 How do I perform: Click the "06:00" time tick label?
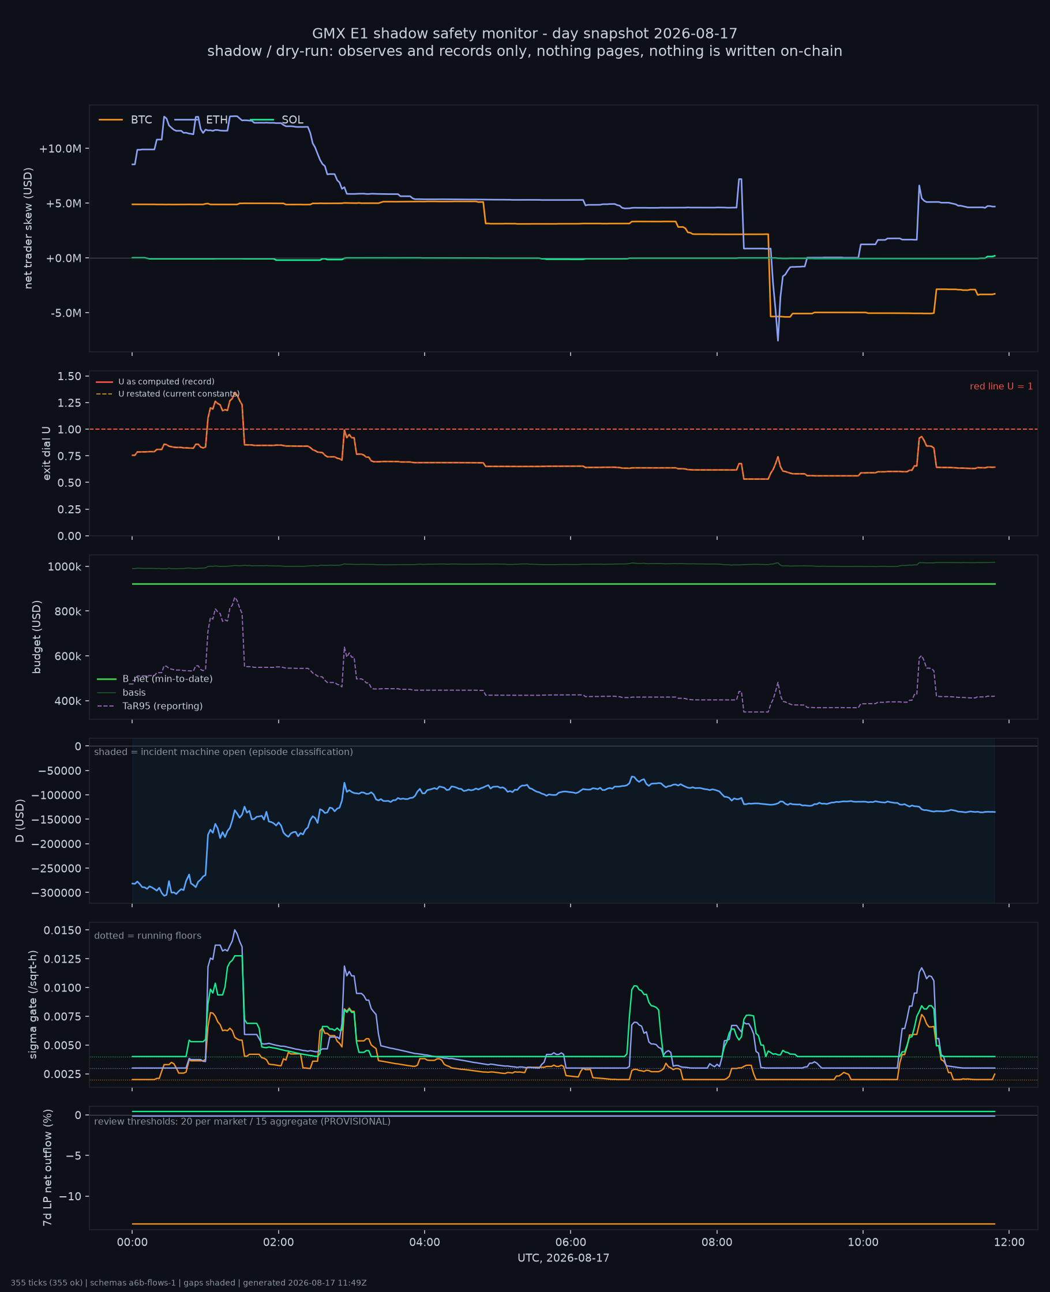click(571, 1242)
